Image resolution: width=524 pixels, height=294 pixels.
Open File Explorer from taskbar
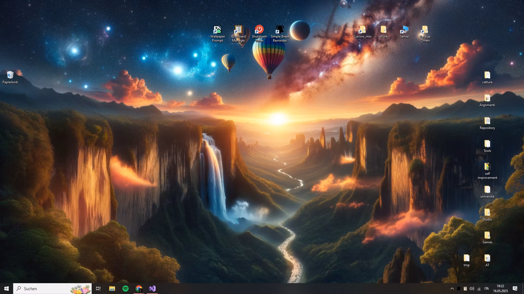(x=112, y=289)
